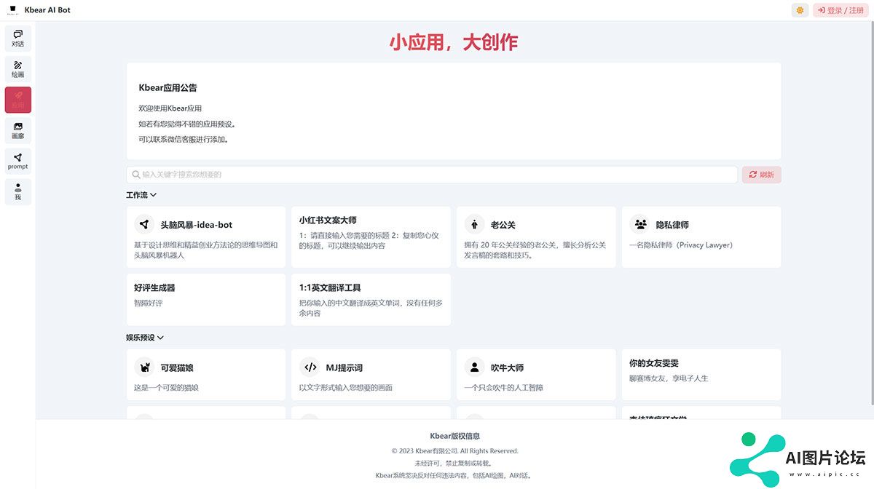
Task: Open the 绘画 drawing sidebar icon
Action: [x=18, y=69]
